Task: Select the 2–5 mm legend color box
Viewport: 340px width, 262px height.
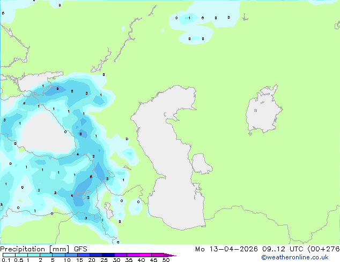Action: tap(46, 255)
